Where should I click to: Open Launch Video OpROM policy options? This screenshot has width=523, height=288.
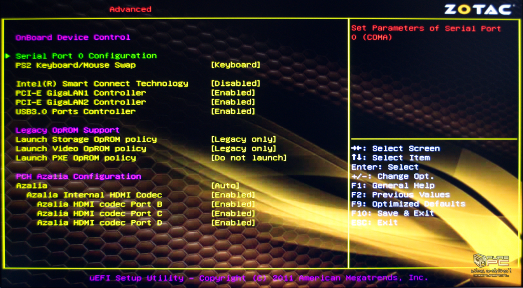tap(244, 149)
